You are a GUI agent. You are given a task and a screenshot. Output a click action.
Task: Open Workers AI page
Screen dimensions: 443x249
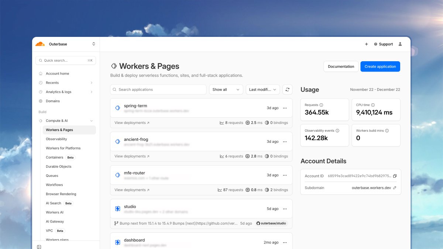pos(55,212)
